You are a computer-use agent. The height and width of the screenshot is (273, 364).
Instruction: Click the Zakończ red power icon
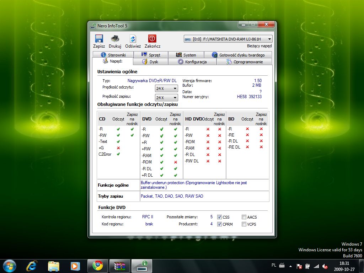(x=152, y=38)
